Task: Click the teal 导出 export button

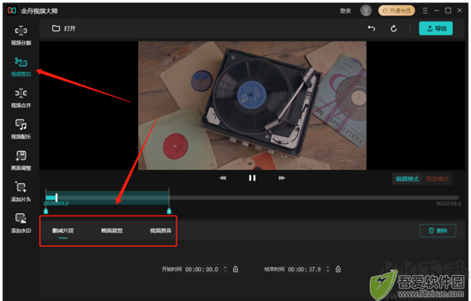Action: [x=436, y=28]
